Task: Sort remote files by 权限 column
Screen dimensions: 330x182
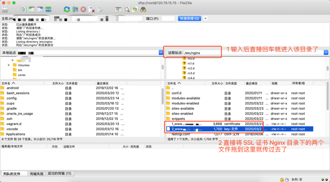Action: 281,83
